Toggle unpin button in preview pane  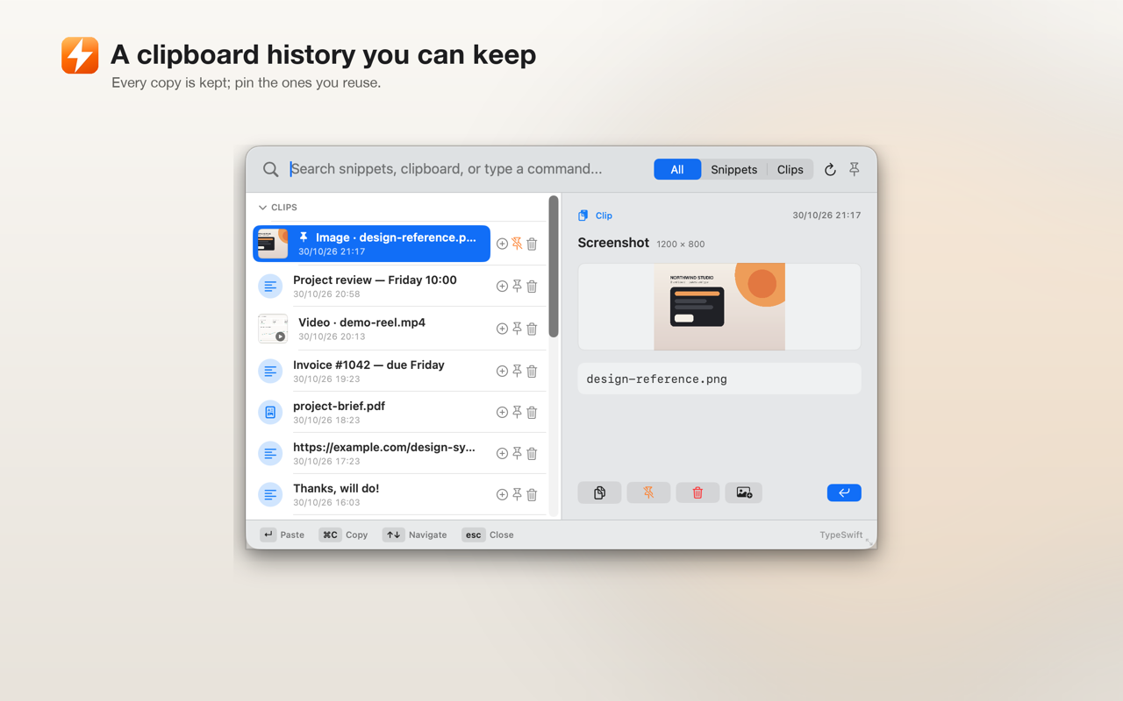click(x=648, y=492)
